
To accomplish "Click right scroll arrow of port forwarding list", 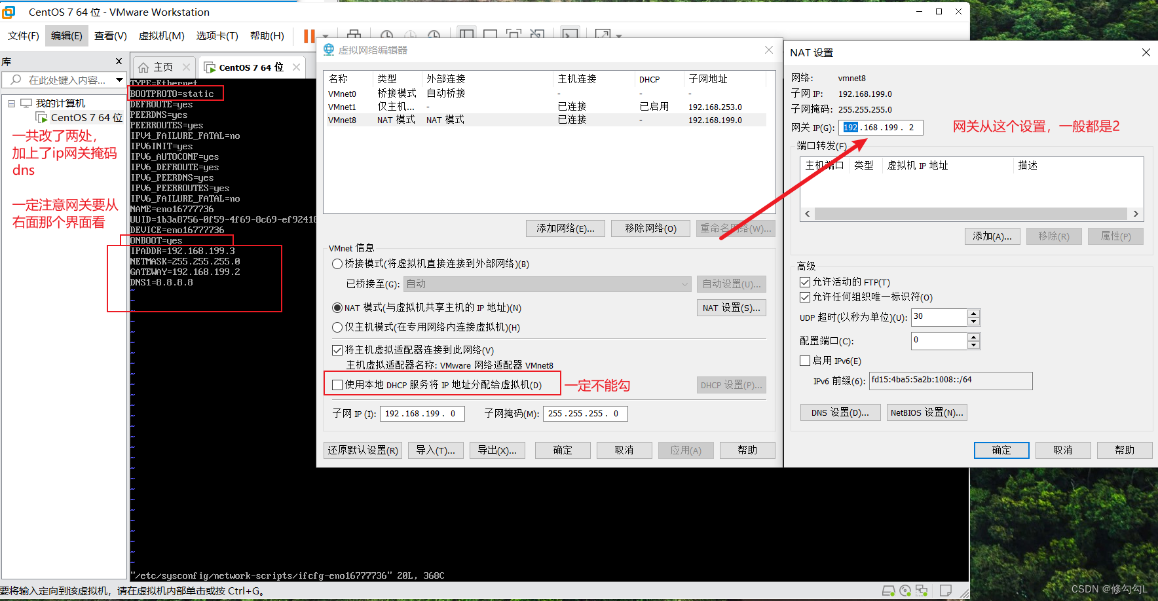I will click(x=1136, y=214).
